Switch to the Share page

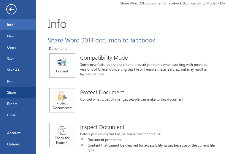point(12,93)
